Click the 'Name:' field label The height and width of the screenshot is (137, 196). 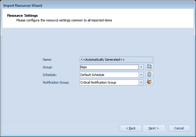click(47, 60)
